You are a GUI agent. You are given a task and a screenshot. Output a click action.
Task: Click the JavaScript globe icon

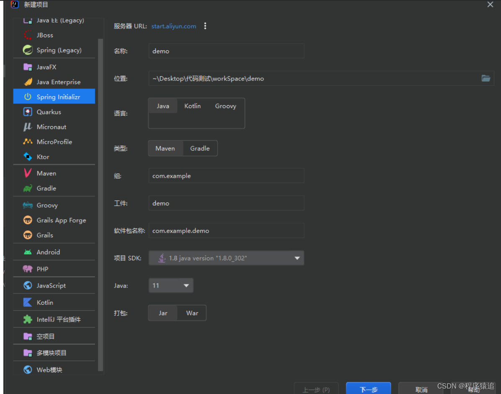(28, 285)
